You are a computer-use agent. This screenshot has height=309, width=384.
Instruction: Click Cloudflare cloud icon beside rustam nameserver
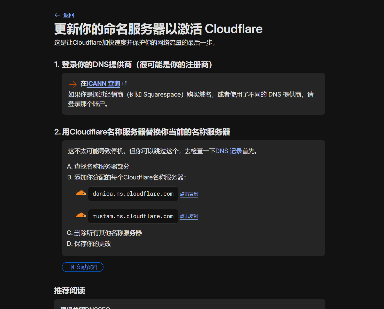(x=81, y=215)
